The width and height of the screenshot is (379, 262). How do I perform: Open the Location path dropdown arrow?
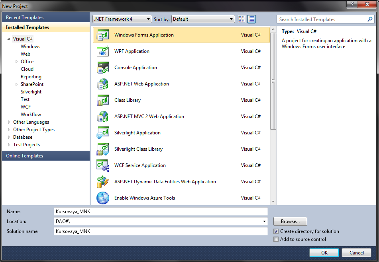tap(264, 221)
